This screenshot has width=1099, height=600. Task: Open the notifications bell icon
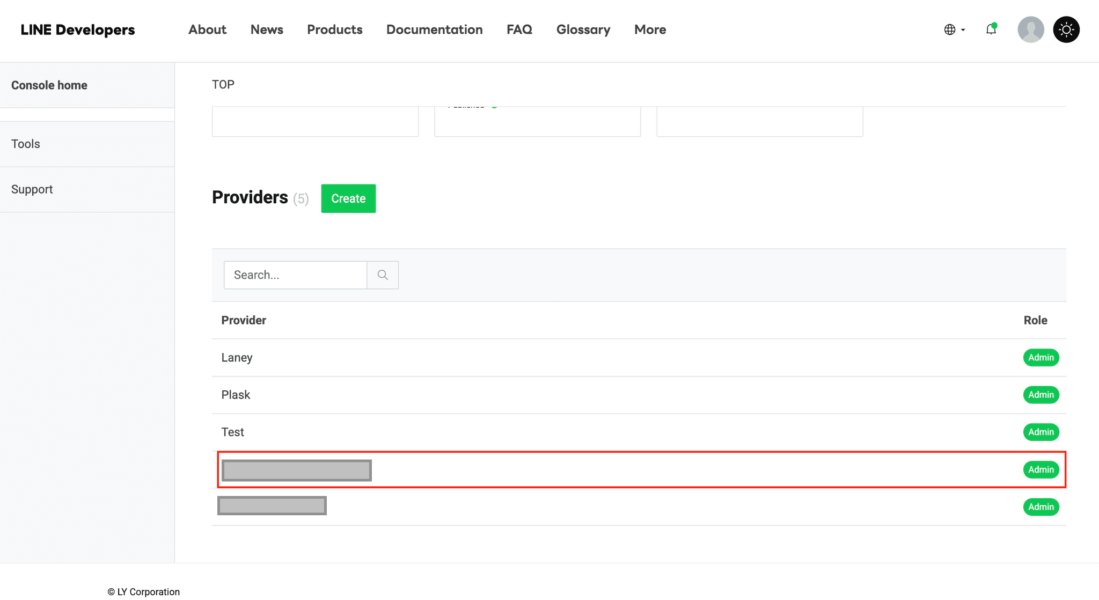click(x=991, y=29)
